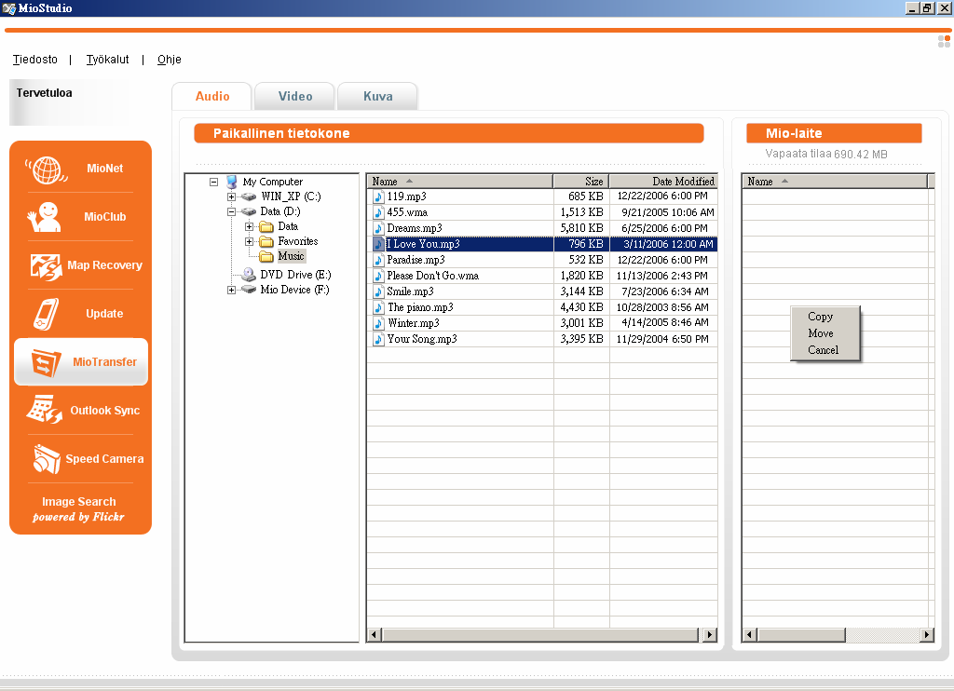Open the Ohje menu
The width and height of the screenshot is (954, 691).
coord(170,60)
